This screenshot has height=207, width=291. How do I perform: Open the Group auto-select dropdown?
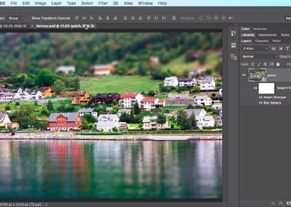[16, 18]
